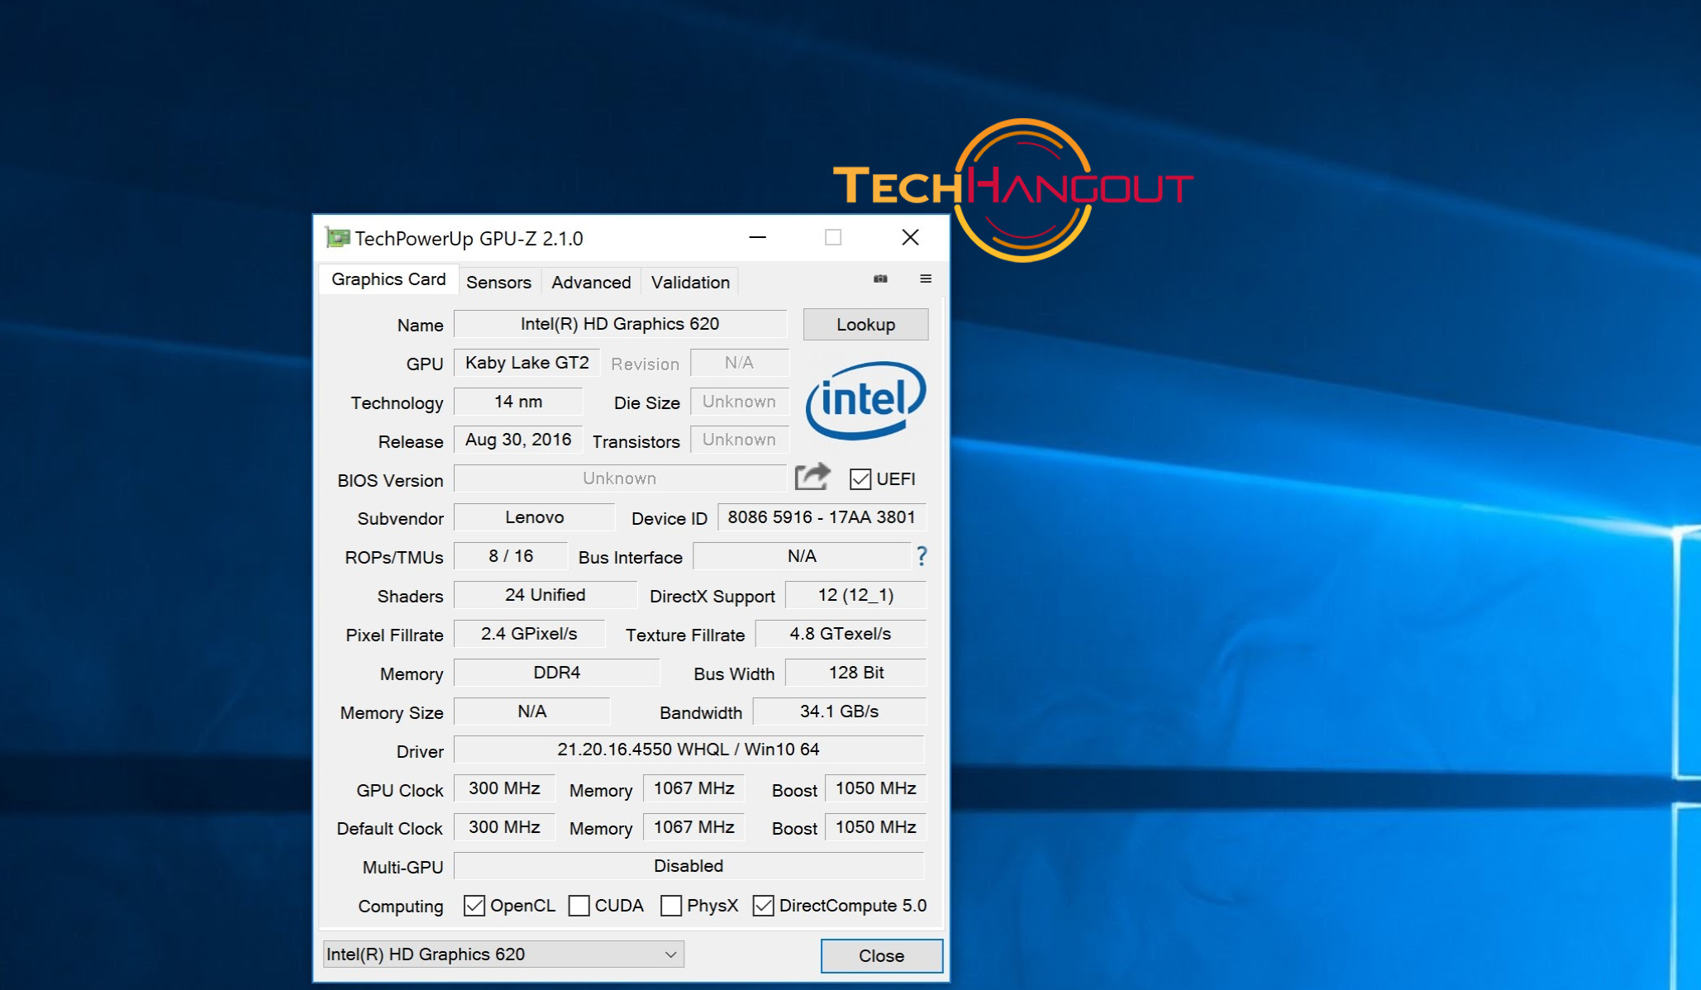Click the screenshot camera icon
Screen dimensions: 1701x990
click(880, 279)
